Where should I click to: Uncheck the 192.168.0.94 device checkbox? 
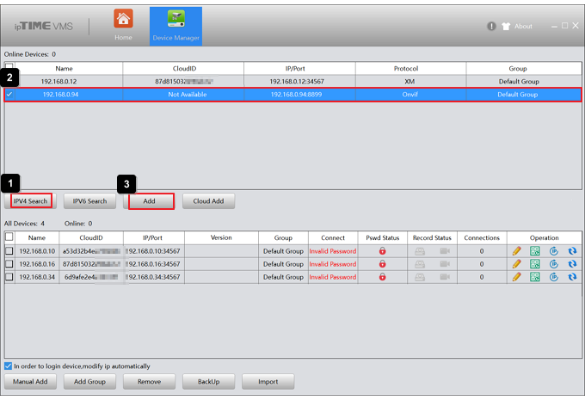9,95
